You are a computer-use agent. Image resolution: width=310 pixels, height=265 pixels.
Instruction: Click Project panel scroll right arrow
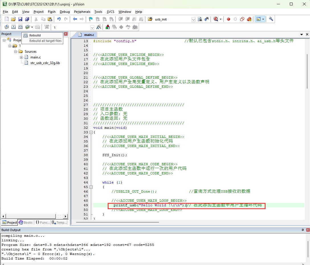click(66, 216)
